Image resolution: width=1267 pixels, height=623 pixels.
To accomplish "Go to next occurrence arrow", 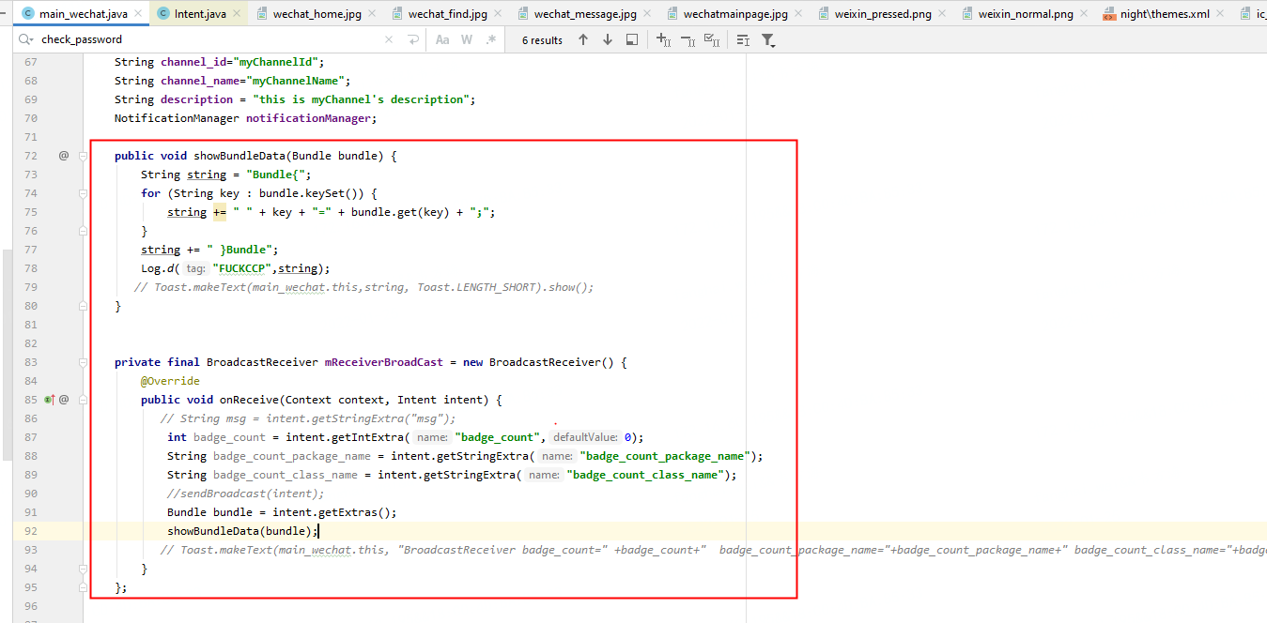I will pos(608,39).
